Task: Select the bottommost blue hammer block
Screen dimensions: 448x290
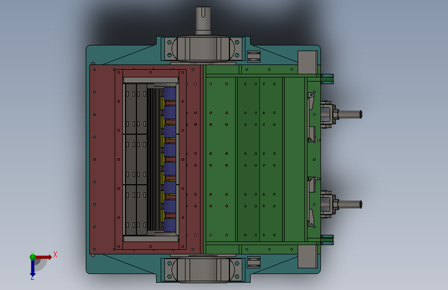Action: point(169,225)
